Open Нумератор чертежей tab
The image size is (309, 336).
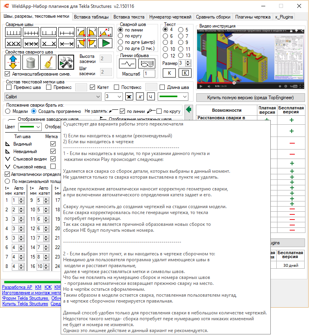(x=170, y=17)
